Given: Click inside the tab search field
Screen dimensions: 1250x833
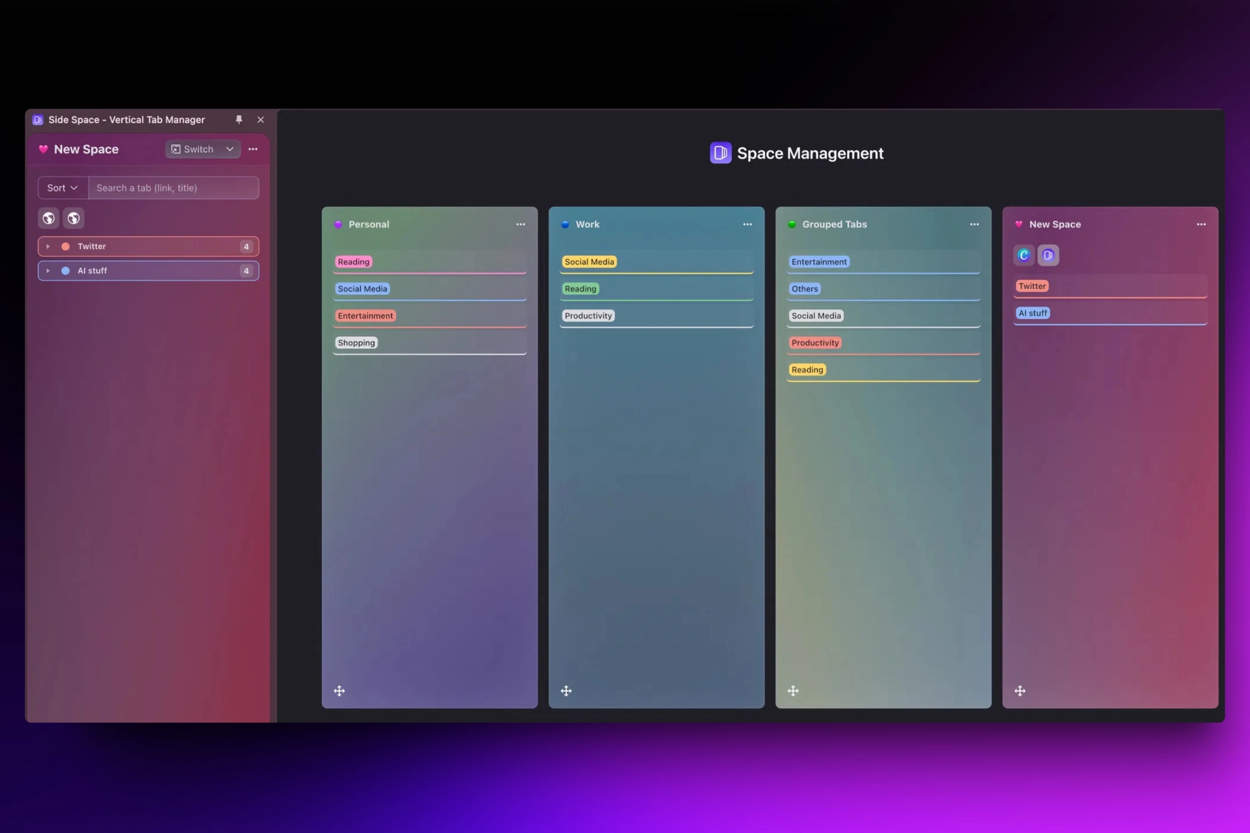Looking at the screenshot, I should click(173, 187).
